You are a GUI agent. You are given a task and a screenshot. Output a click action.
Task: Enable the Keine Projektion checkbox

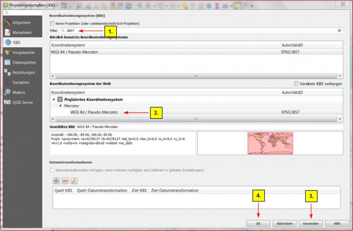[x=53, y=23]
